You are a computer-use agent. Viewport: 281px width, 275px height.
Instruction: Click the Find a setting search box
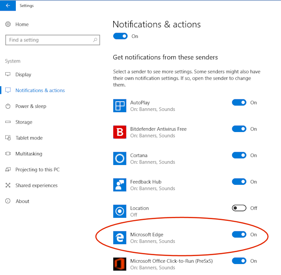click(53, 40)
